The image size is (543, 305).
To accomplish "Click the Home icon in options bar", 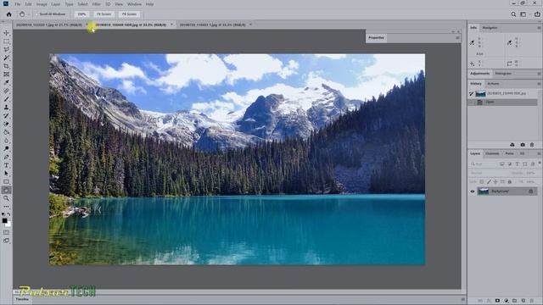I will click(9, 14).
